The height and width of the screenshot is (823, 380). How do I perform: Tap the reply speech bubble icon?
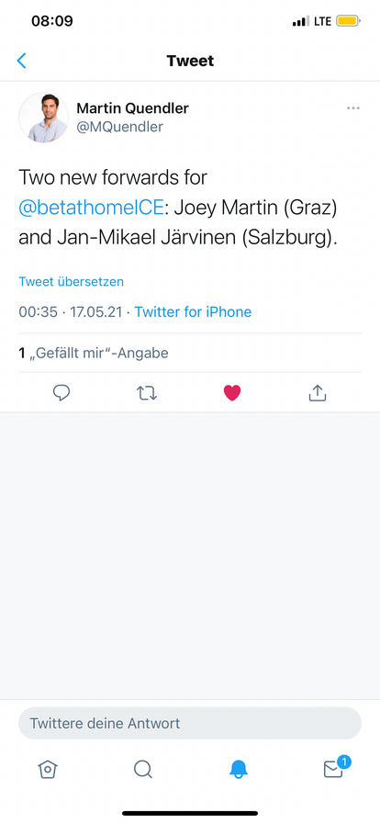click(61, 392)
